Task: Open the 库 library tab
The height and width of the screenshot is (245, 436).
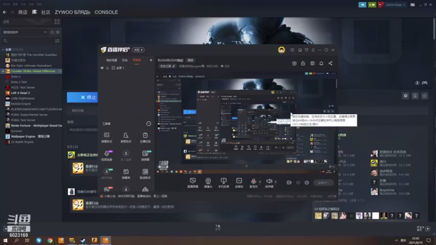Action: [x=34, y=12]
